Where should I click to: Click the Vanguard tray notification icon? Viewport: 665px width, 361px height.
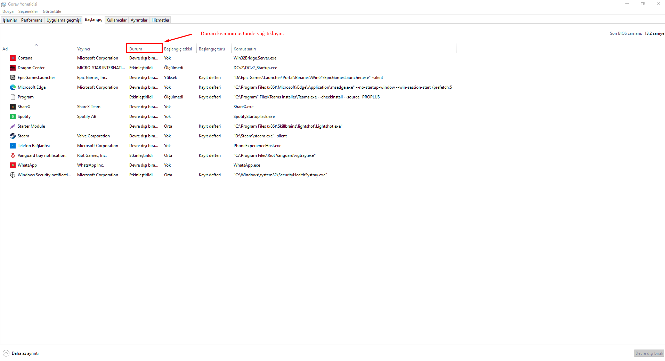click(x=13, y=155)
